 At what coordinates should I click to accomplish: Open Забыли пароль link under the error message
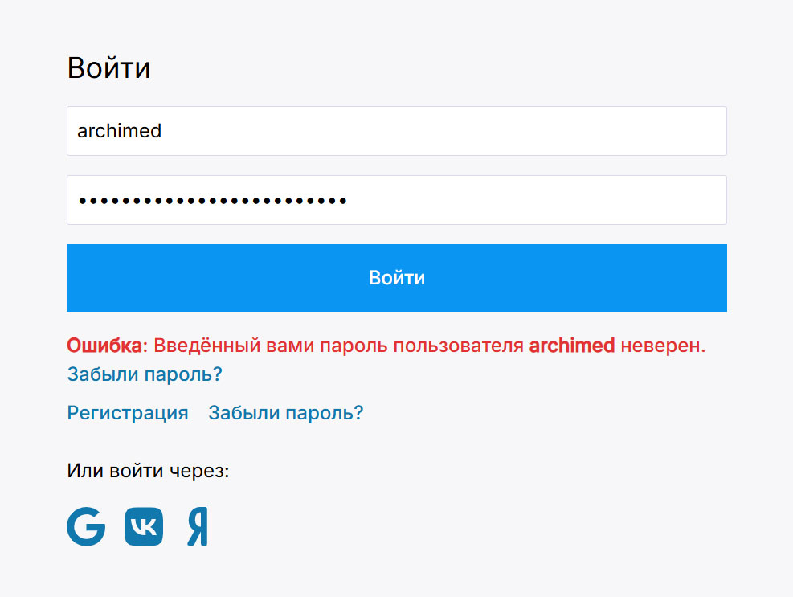pos(145,374)
